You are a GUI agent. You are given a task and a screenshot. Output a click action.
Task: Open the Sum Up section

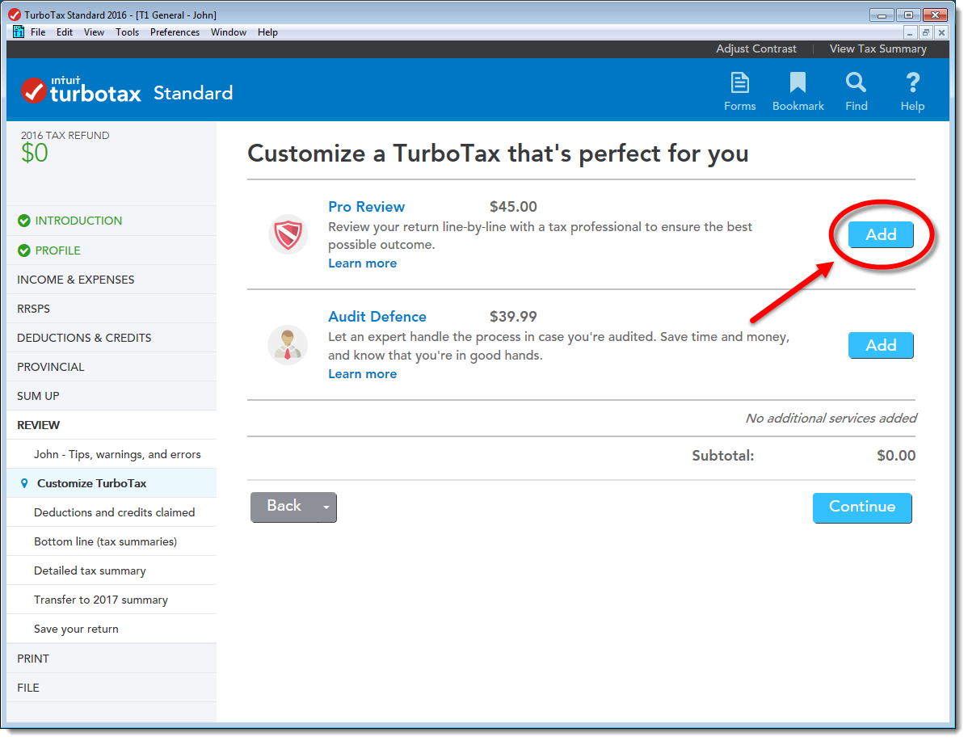[112, 396]
